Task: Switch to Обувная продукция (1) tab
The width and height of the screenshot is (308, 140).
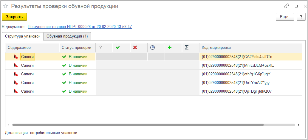Action: [67, 36]
